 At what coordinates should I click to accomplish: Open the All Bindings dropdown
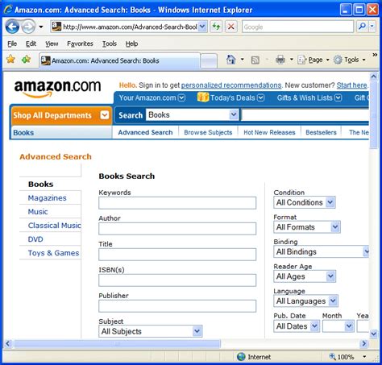[x=322, y=251]
